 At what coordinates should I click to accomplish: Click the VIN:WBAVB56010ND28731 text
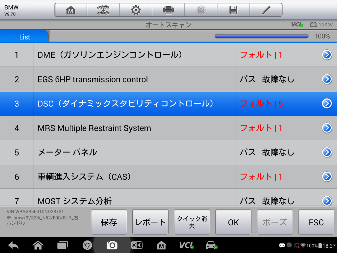pyautogui.click(x=35, y=211)
